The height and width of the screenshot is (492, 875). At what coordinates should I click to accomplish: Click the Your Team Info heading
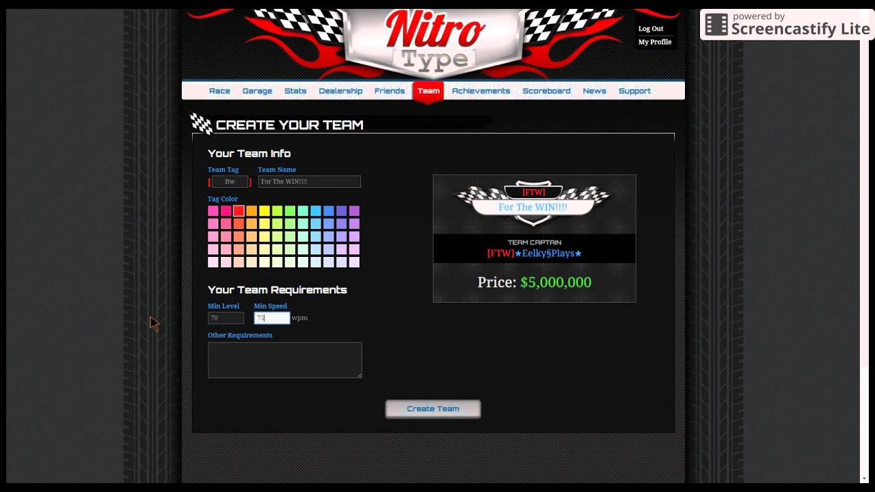point(249,154)
